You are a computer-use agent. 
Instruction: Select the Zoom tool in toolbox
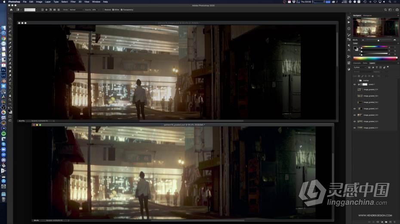tap(10, 99)
